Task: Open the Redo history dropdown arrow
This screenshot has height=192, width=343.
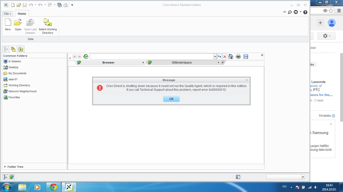Action: coord(45,5)
